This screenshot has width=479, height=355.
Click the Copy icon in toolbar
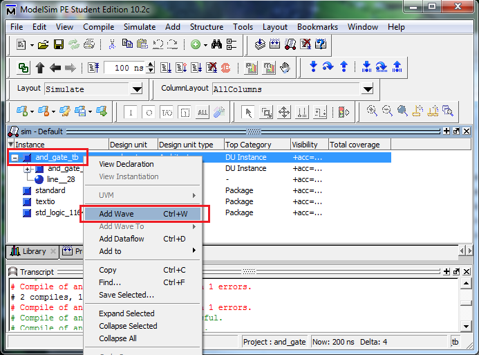127,44
